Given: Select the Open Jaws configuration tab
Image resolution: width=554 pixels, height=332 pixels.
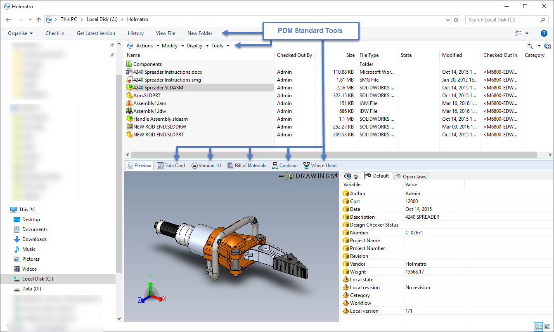Looking at the screenshot, I should [410, 176].
